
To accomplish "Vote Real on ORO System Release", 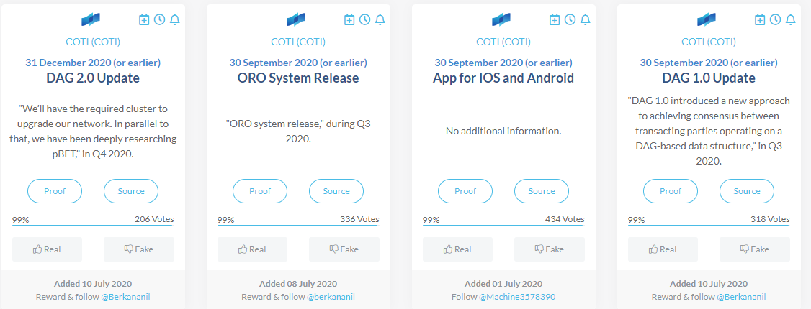I will point(252,249).
